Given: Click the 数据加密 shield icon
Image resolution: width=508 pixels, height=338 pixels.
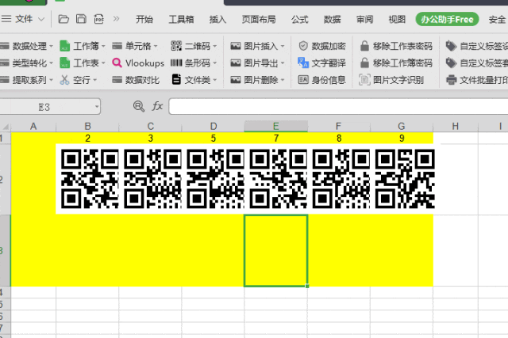Looking at the screenshot, I should click(x=303, y=46).
